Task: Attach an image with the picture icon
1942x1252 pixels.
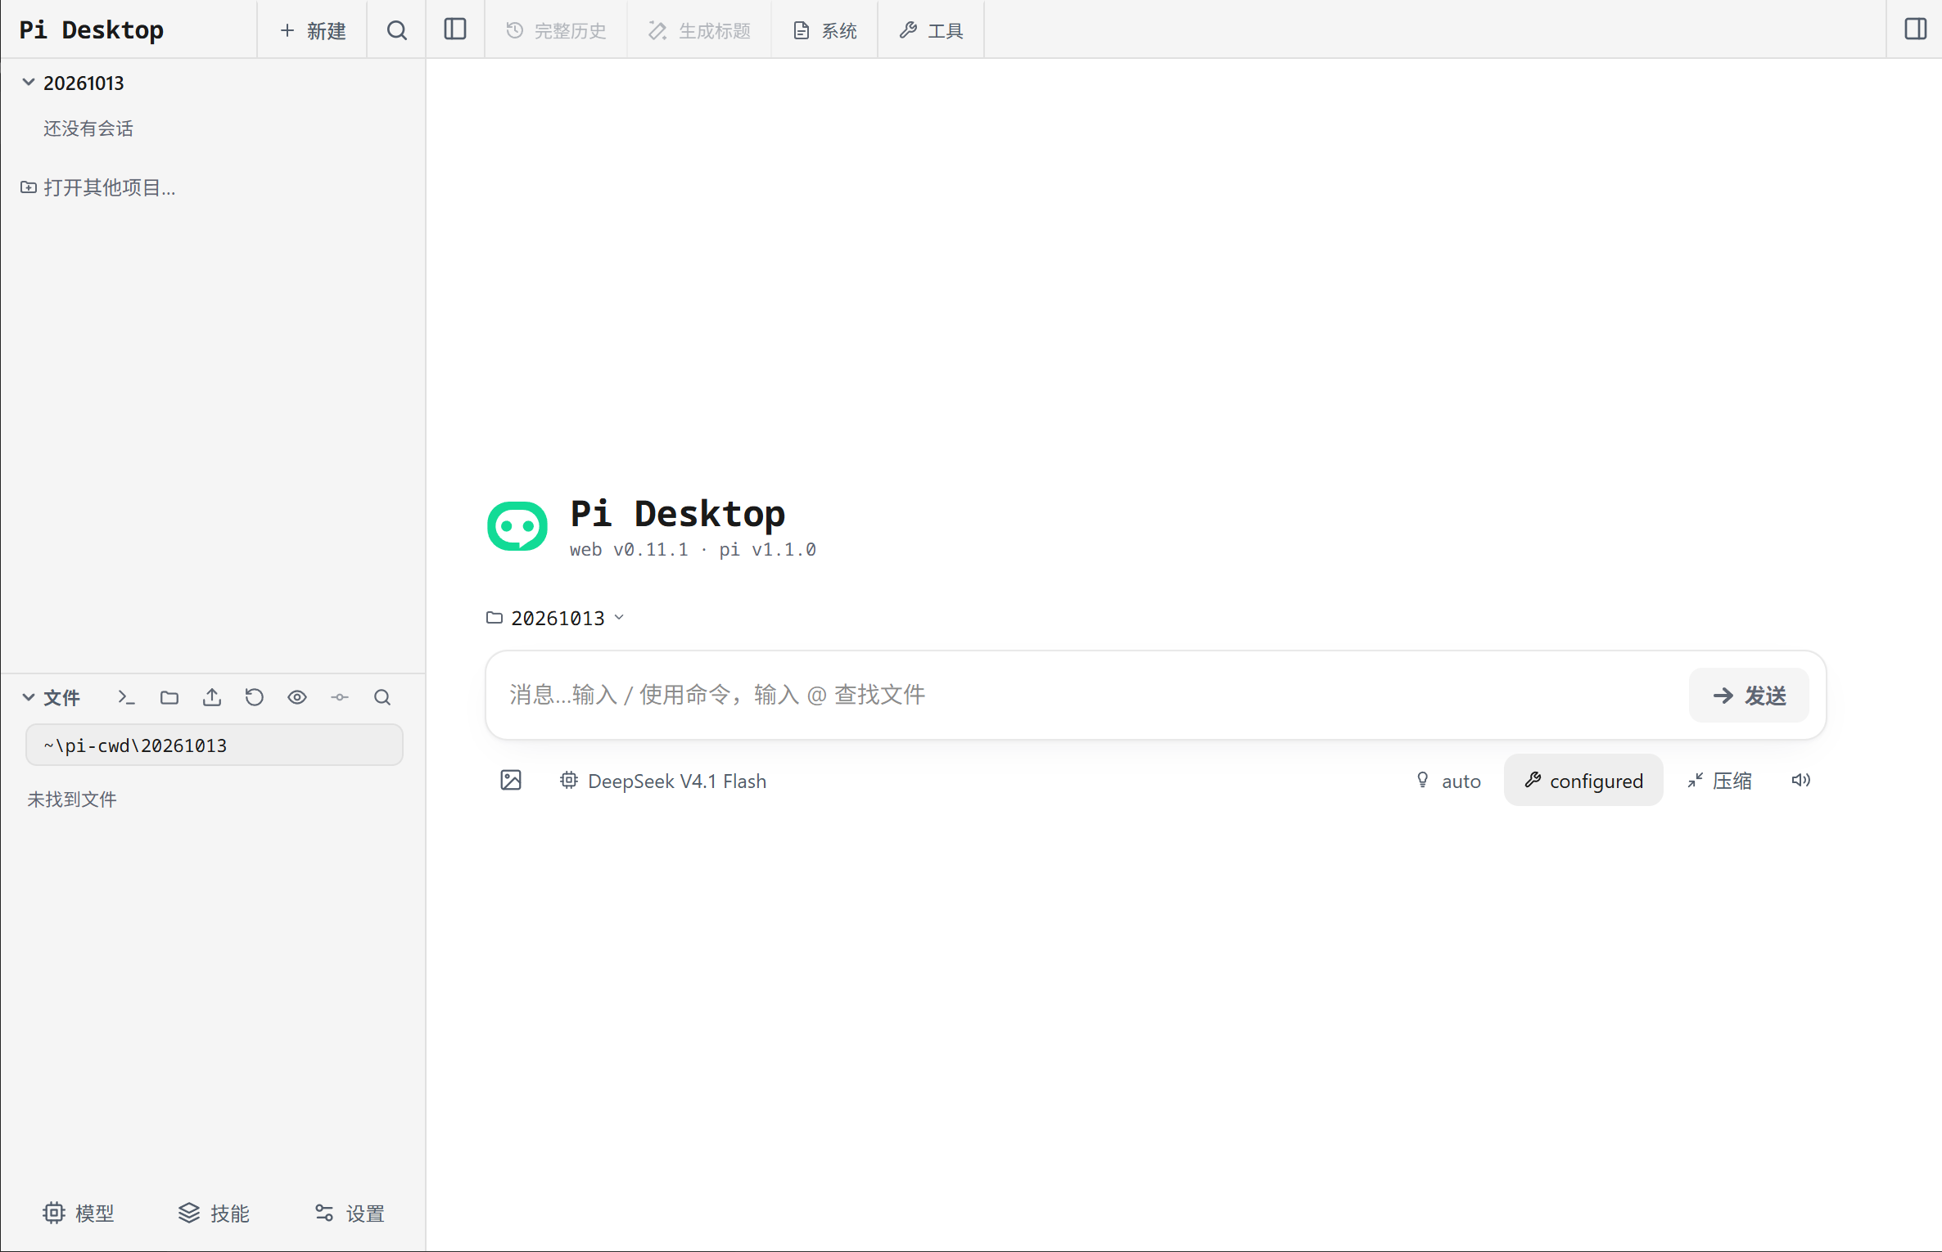Action: (x=511, y=781)
